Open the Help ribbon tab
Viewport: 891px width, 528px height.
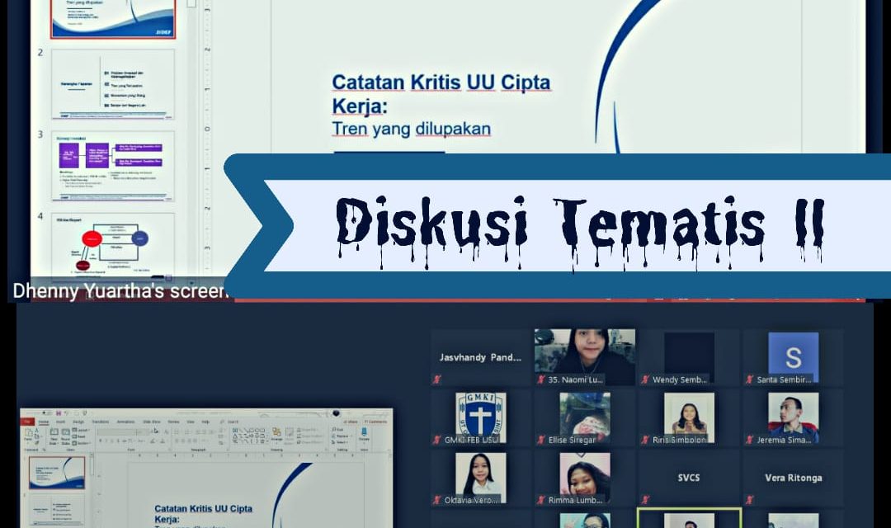205,422
